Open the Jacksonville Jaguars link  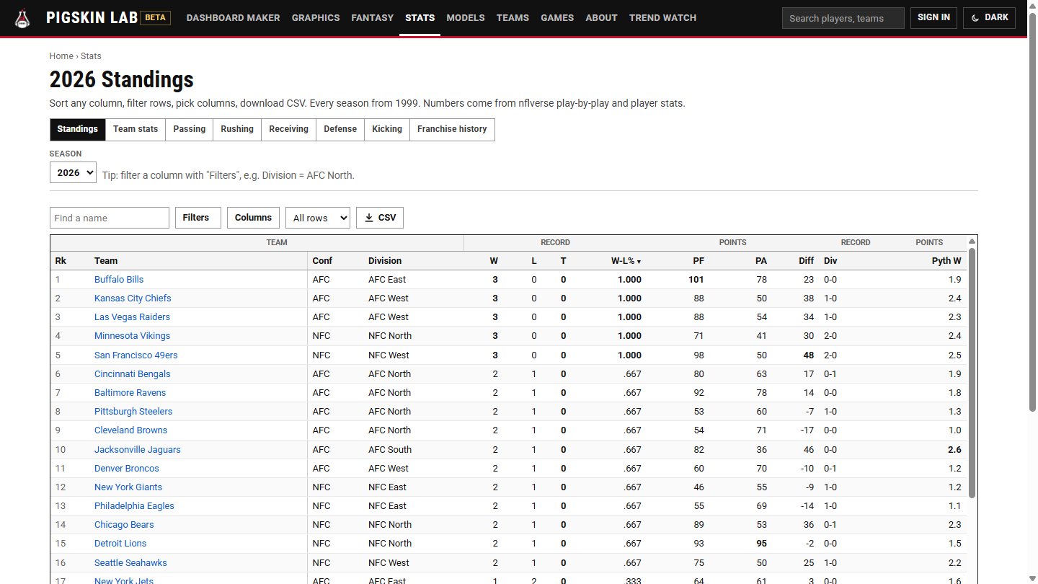coord(138,450)
